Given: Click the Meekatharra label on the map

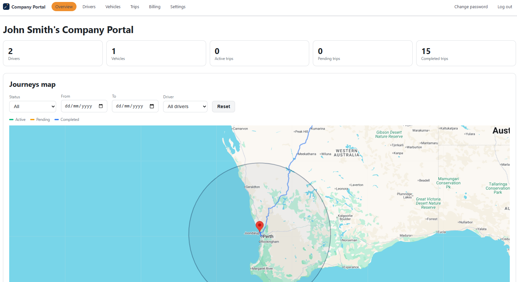Looking at the screenshot, I should click(307, 154).
